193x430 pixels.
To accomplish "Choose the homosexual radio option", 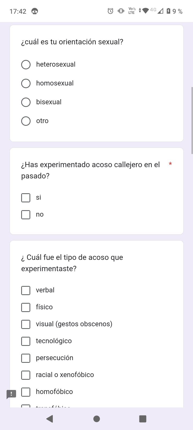I will pyautogui.click(x=26, y=83).
